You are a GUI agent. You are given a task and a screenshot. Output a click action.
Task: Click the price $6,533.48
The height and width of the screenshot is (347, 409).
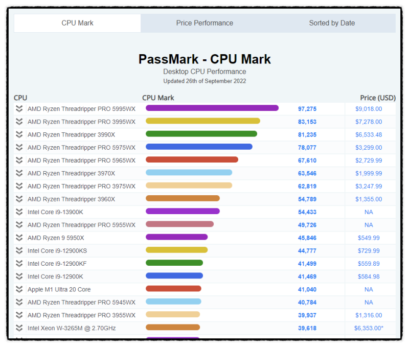(x=369, y=135)
